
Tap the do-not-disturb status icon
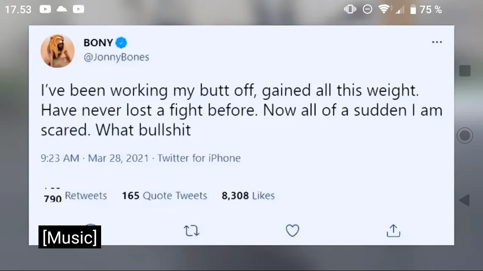pyautogui.click(x=367, y=9)
